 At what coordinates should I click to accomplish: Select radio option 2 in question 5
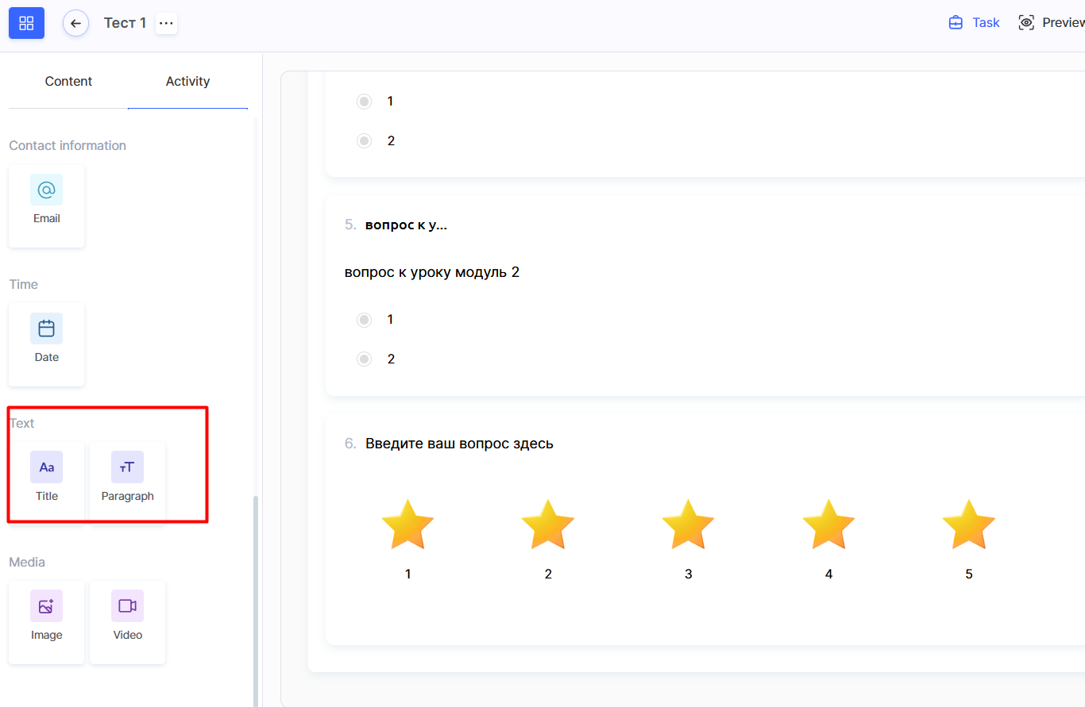pos(365,359)
